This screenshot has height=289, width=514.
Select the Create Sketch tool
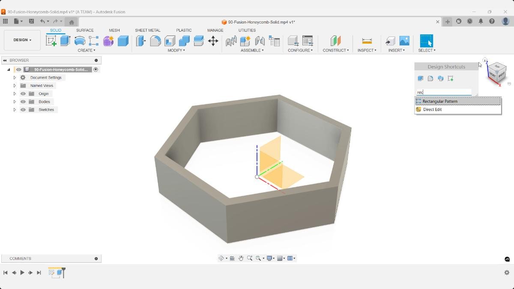point(52,40)
